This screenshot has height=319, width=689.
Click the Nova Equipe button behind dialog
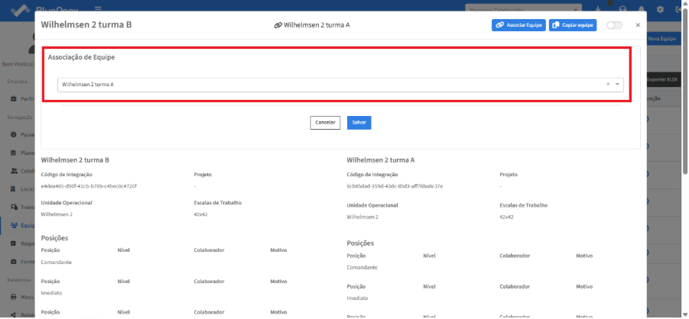tap(661, 39)
